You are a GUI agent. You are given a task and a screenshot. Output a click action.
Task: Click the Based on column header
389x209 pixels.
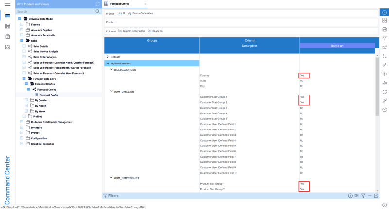[337, 45]
